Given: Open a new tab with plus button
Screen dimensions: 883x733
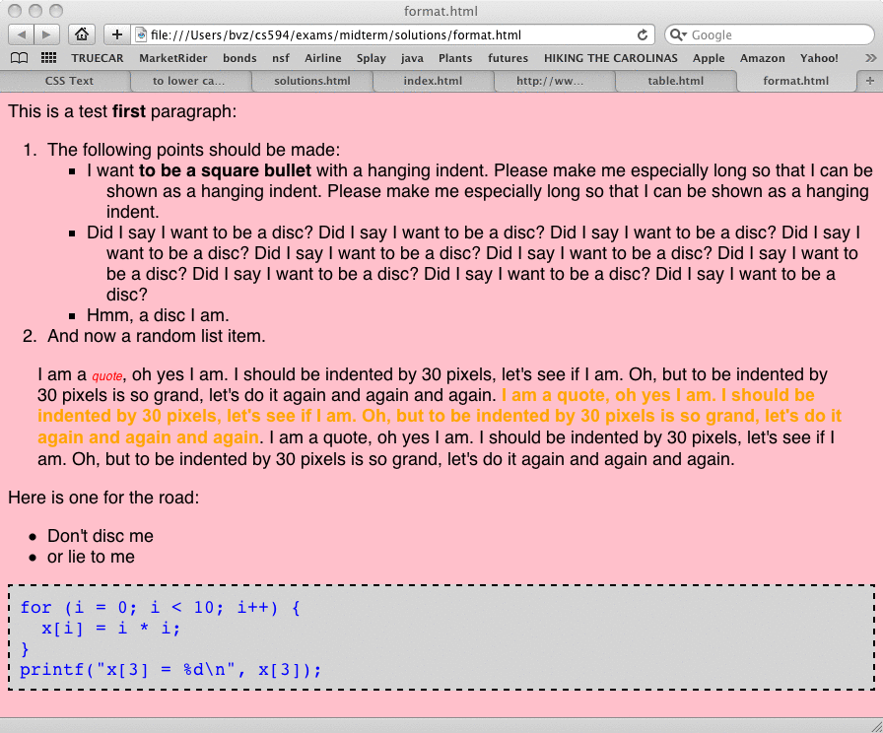Looking at the screenshot, I should click(x=868, y=81).
